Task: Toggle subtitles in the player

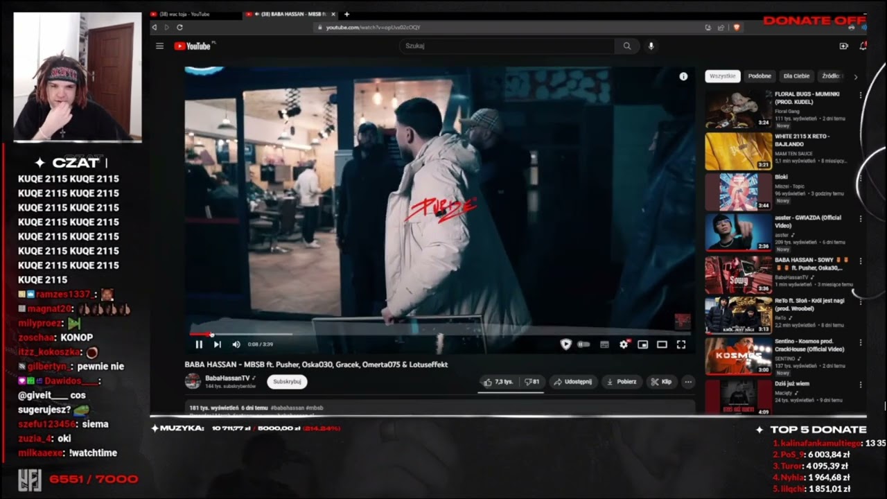Action: (604, 344)
